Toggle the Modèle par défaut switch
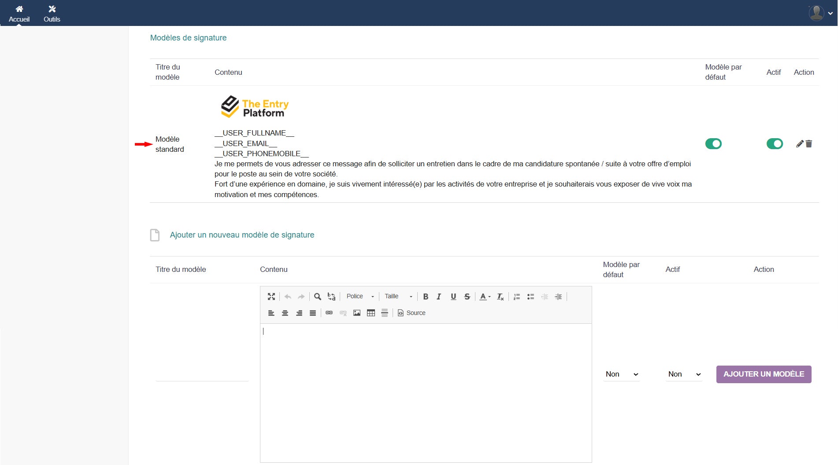Image resolution: width=838 pixels, height=465 pixels. click(x=713, y=144)
